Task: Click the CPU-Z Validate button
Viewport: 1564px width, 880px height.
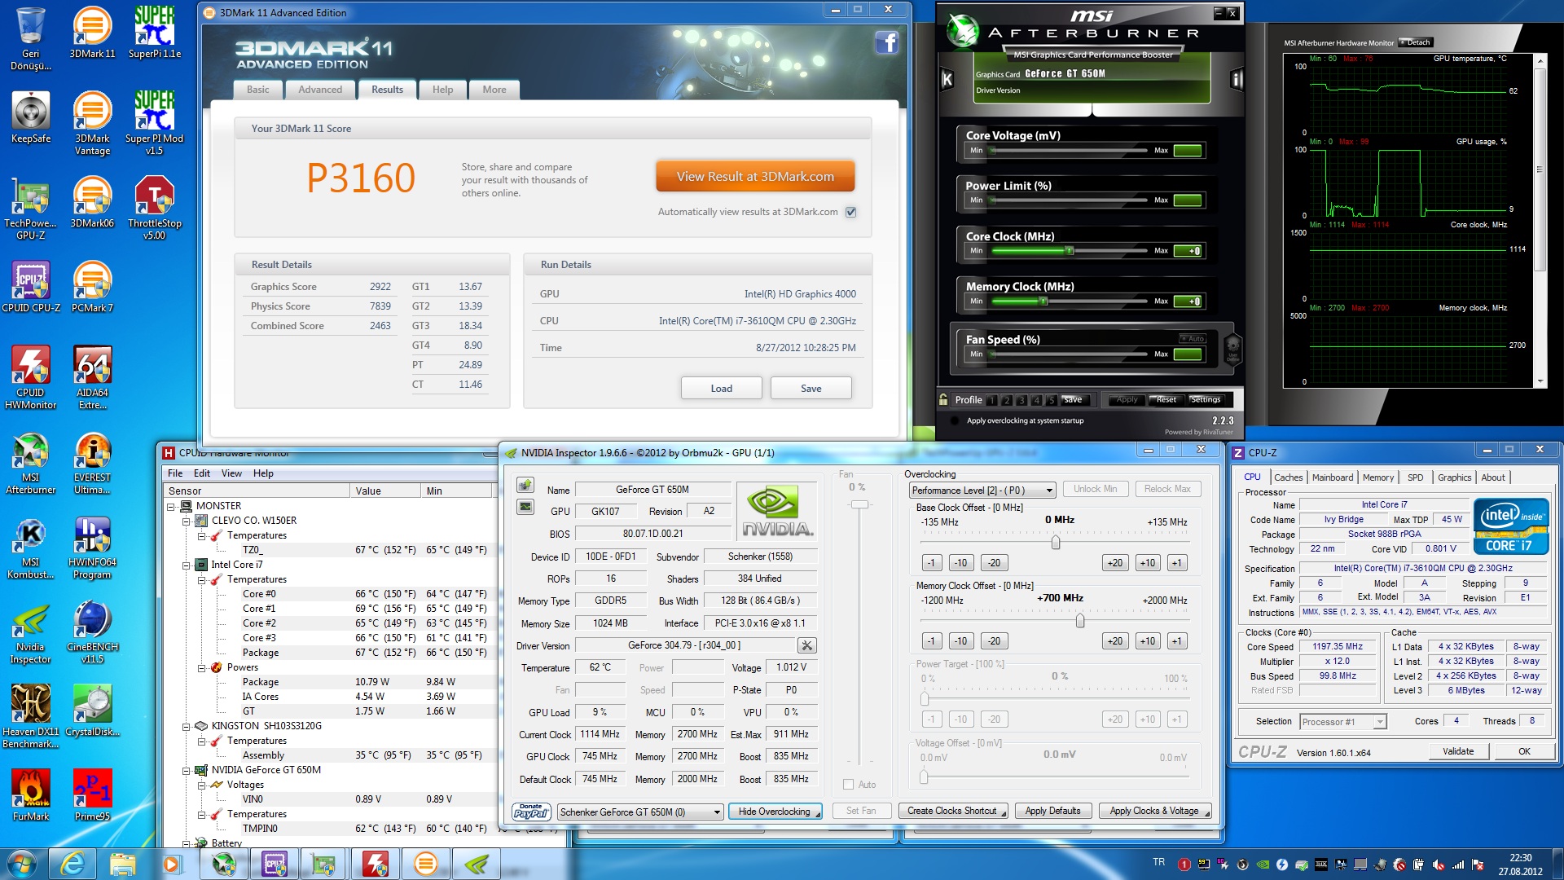Action: (x=1457, y=751)
